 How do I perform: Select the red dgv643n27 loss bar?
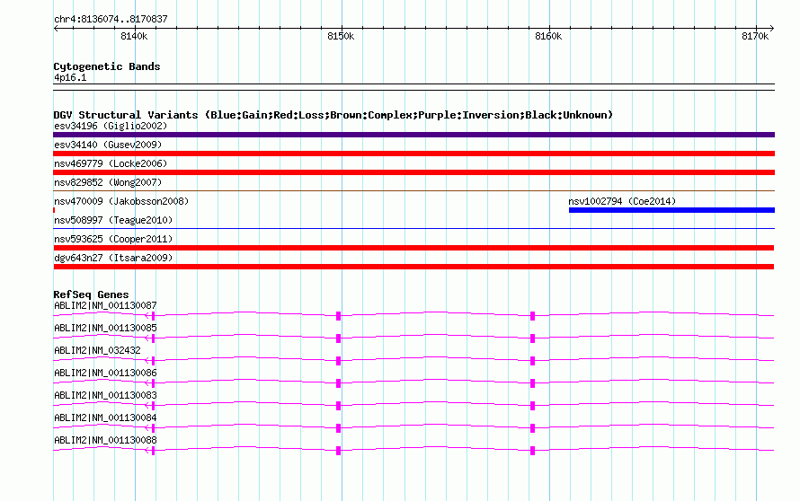point(413,267)
